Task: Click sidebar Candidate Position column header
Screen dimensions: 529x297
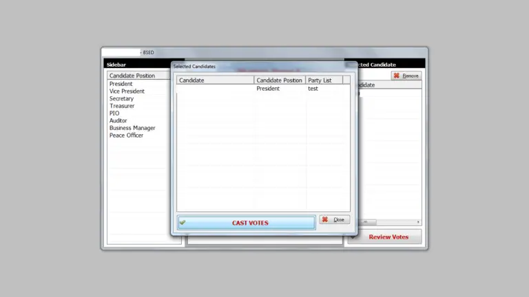Action: pyautogui.click(x=139, y=76)
